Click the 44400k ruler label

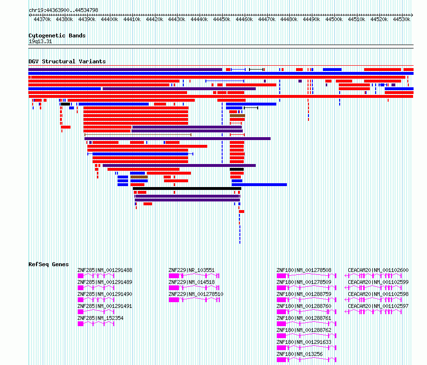pyautogui.click(x=109, y=19)
